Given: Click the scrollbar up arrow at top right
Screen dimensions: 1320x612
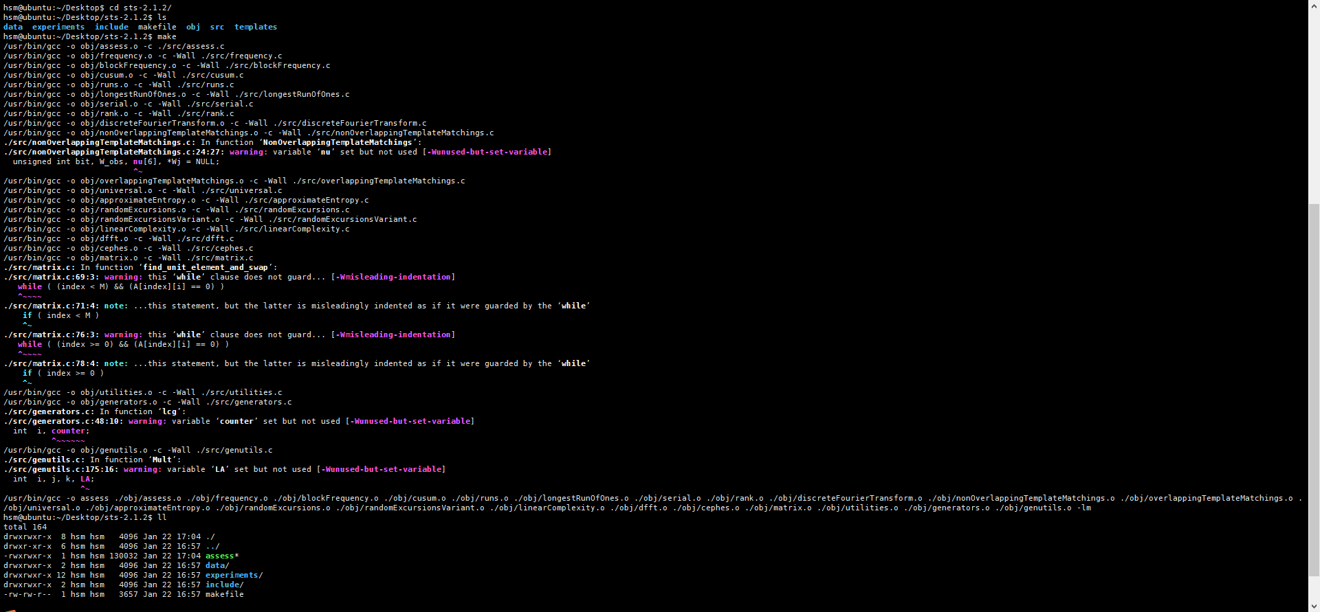Looking at the screenshot, I should coord(1314,5).
